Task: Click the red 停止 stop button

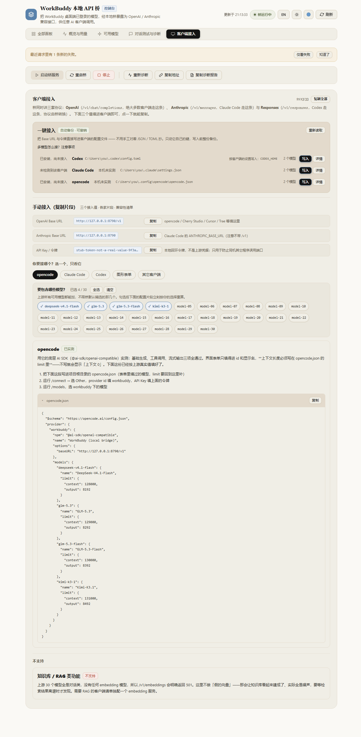Action: point(103,75)
